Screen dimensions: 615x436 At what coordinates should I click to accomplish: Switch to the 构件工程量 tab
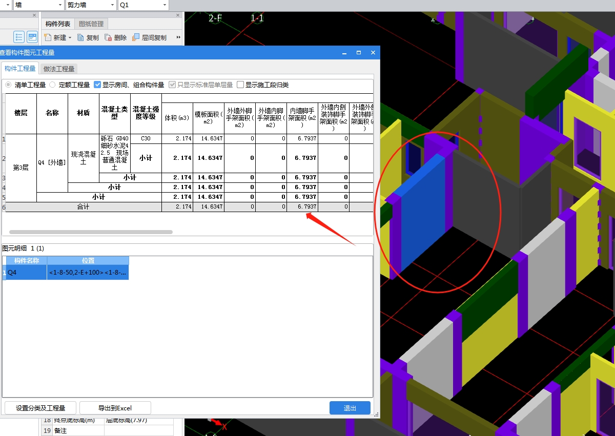(x=20, y=69)
